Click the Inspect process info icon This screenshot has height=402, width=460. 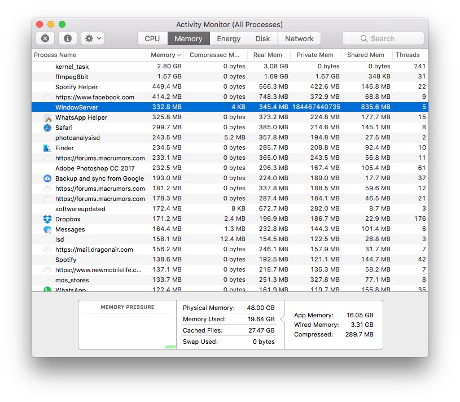point(68,38)
